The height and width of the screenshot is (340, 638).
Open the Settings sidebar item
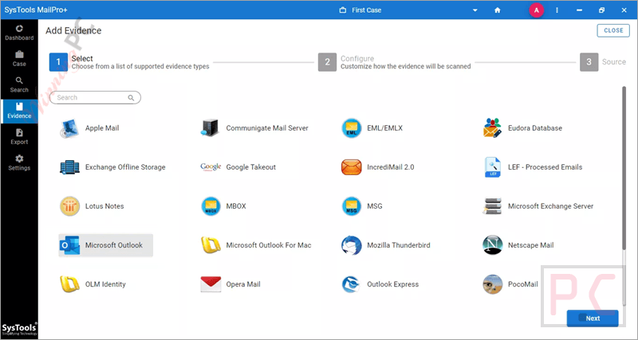(x=19, y=163)
